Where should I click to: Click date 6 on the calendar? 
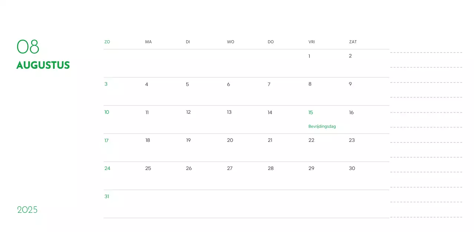point(228,84)
